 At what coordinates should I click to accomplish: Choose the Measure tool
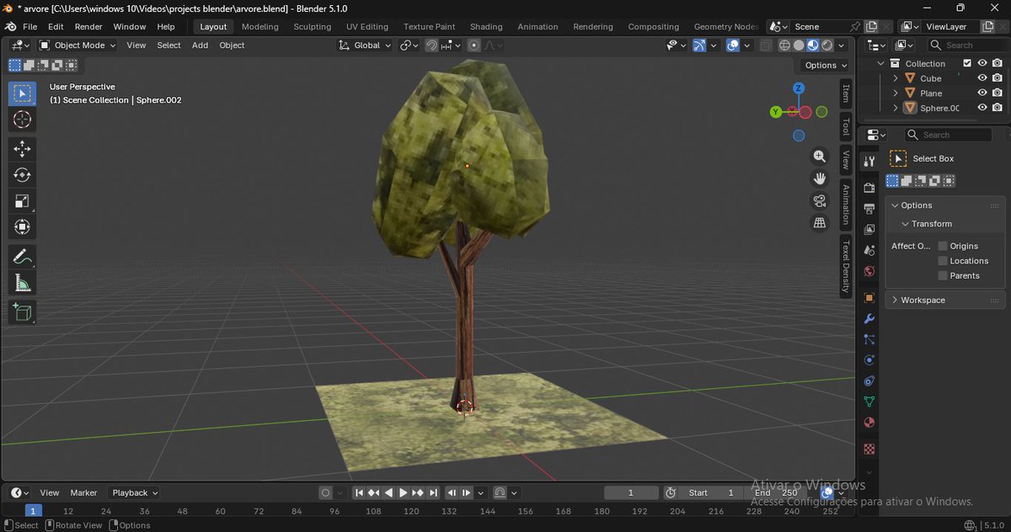pos(23,283)
